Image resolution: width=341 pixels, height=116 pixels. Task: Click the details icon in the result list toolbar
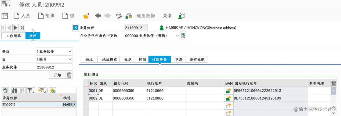(x=5, y=90)
